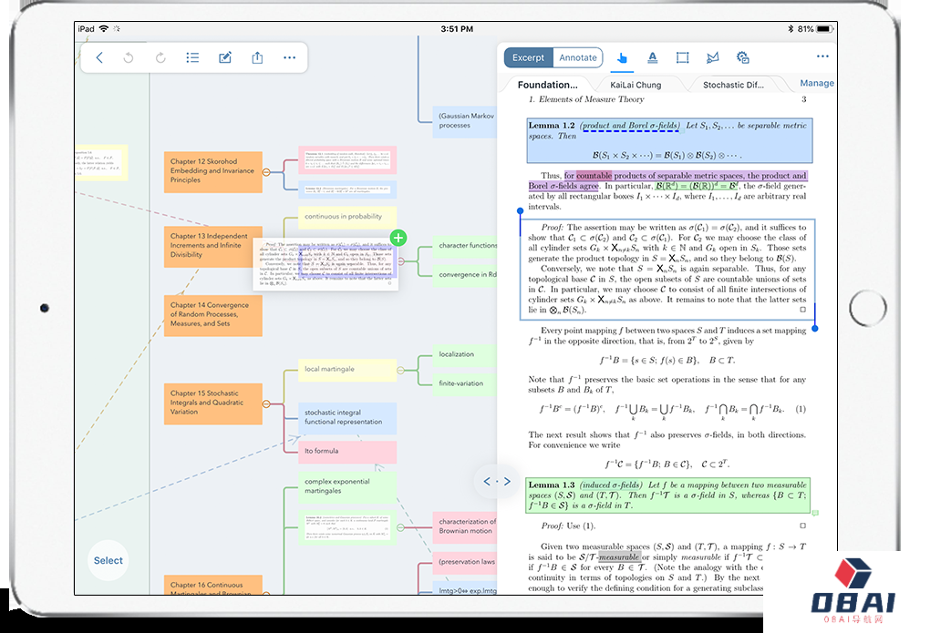Collapse the Chapter 12 Skorohod branch
The image size is (951, 633).
(266, 171)
